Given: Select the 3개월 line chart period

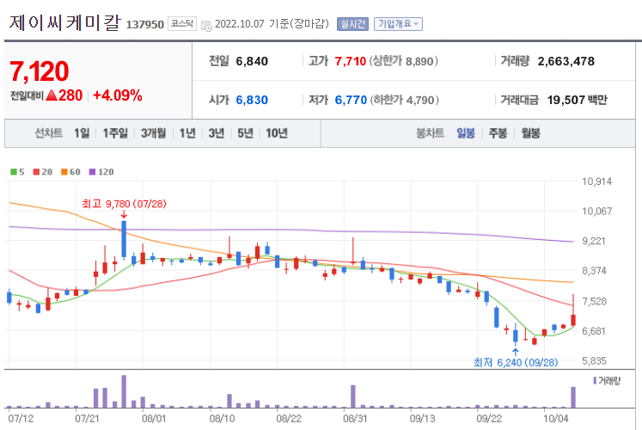Looking at the screenshot, I should coord(154,133).
